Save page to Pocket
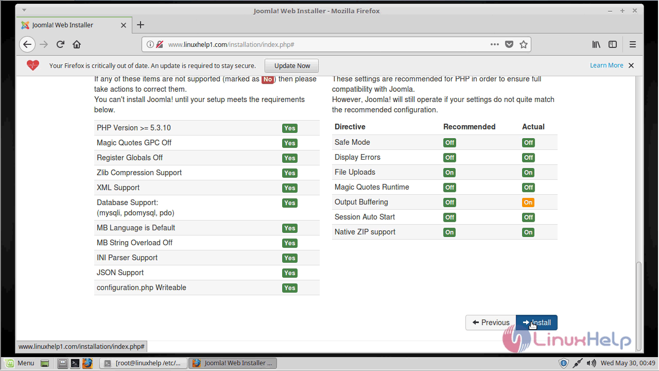Viewport: 659px width, 371px height. [x=509, y=44]
